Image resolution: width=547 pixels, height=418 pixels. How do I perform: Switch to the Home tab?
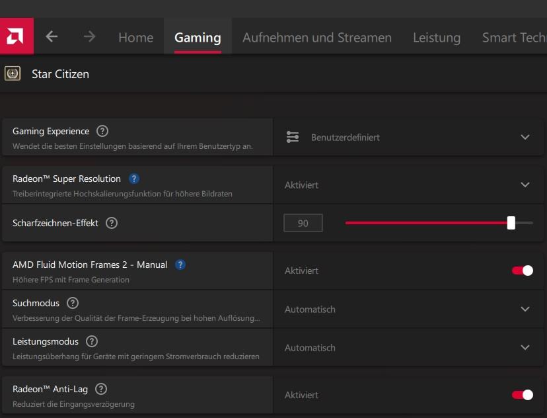point(135,37)
